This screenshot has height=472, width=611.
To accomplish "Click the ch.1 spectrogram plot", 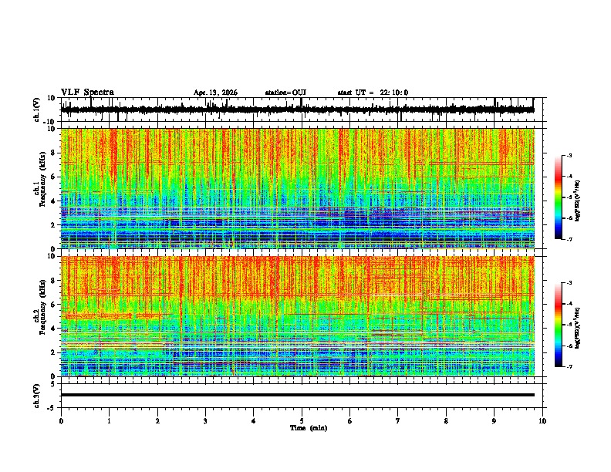I will point(297,188).
